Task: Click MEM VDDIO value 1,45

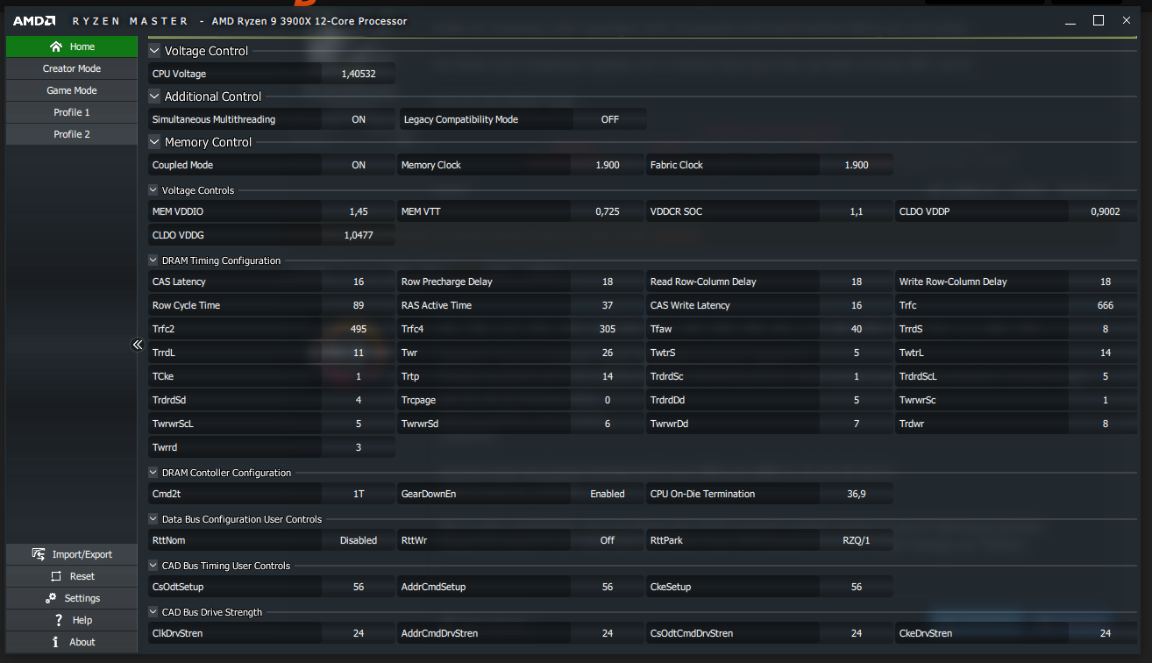Action: coord(359,211)
